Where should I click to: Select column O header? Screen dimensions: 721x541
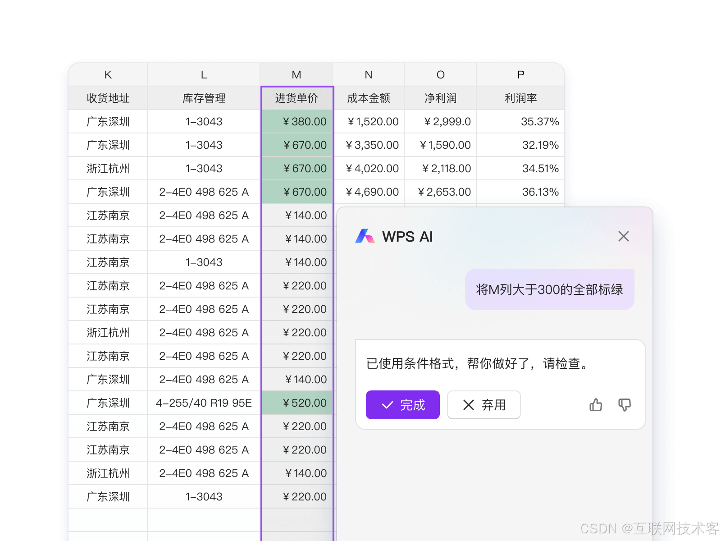[441, 75]
